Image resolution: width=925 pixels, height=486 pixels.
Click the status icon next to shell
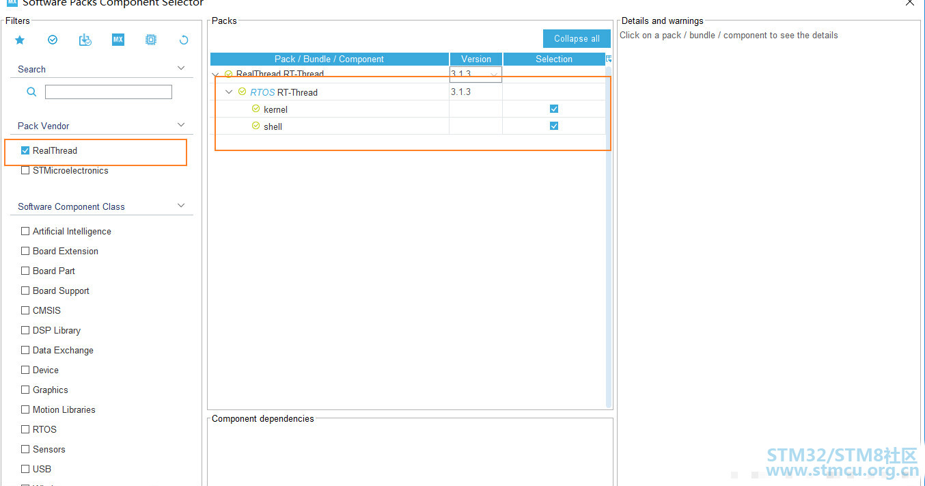tap(256, 126)
